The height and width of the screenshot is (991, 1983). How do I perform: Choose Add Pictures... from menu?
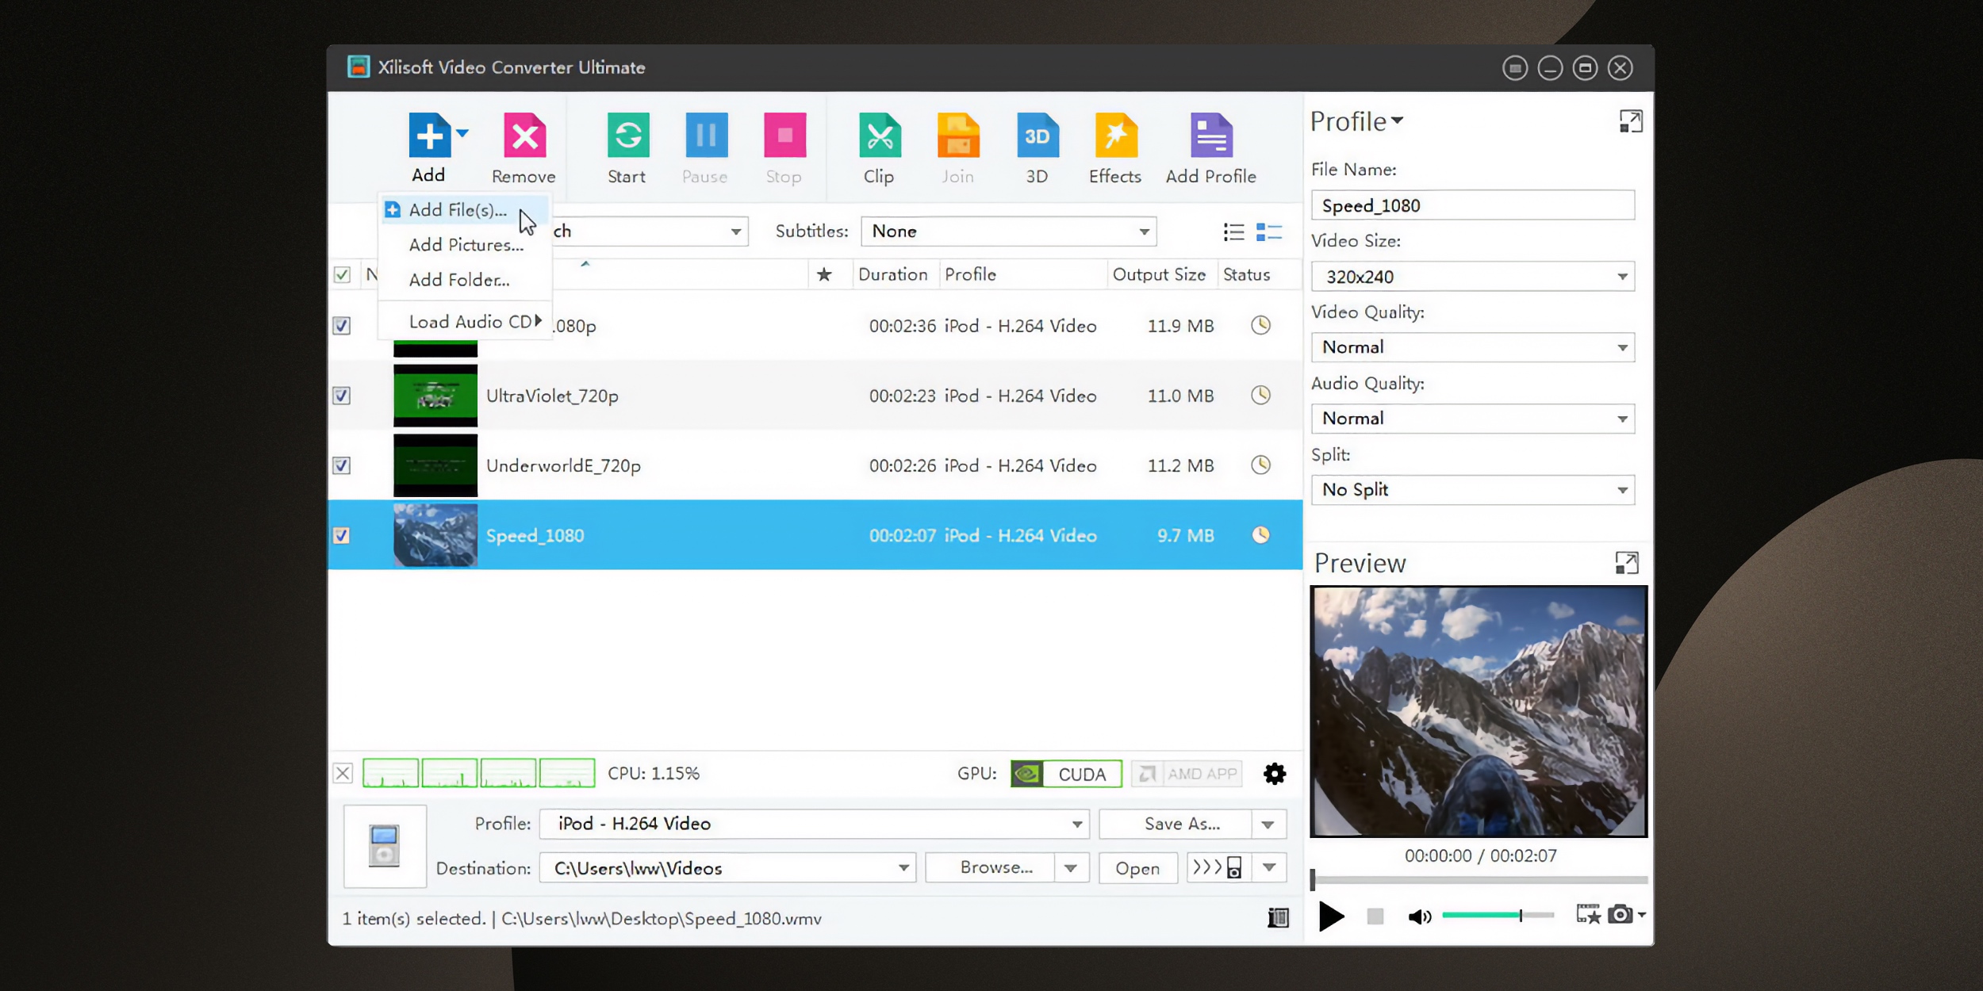click(x=466, y=245)
